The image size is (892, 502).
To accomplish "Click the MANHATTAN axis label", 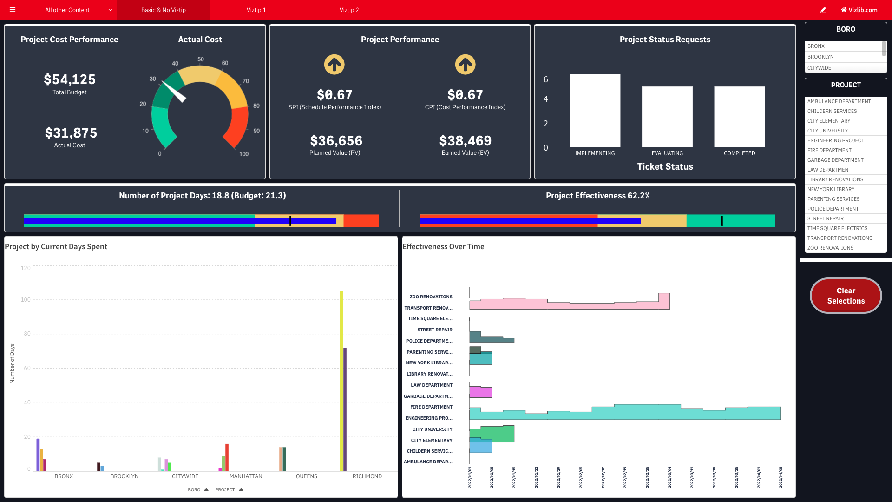I will (x=246, y=476).
